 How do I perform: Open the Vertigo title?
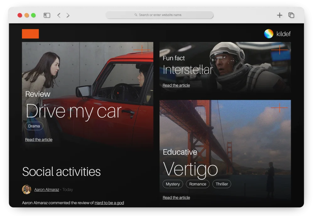click(190, 169)
